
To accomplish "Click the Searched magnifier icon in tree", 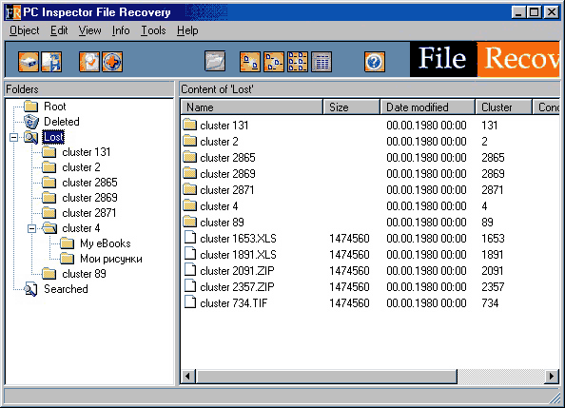I will click(30, 289).
